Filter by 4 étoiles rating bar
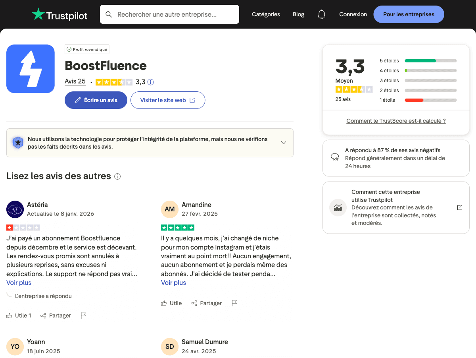 [x=418, y=71]
